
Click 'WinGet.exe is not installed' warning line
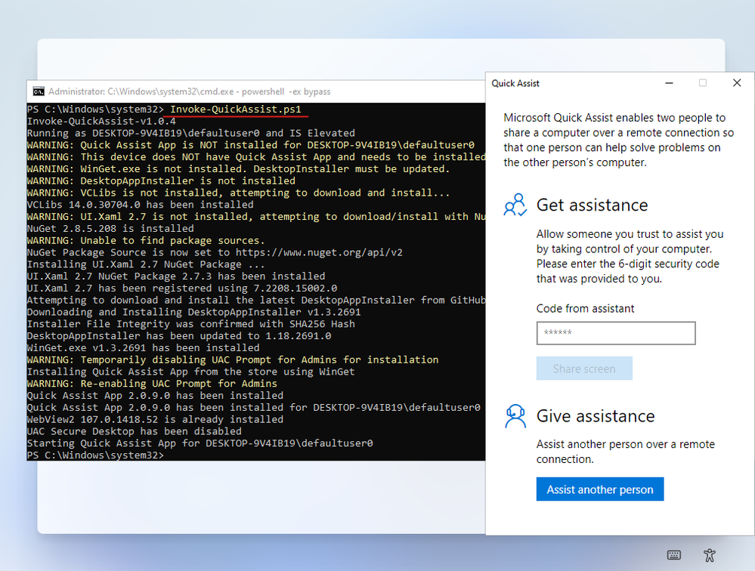[238, 169]
